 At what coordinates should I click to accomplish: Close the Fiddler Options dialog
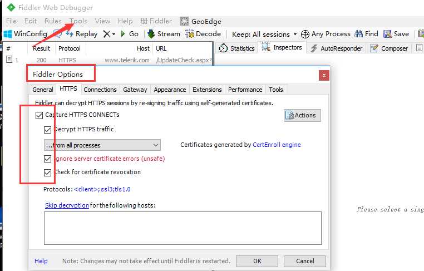(x=324, y=76)
